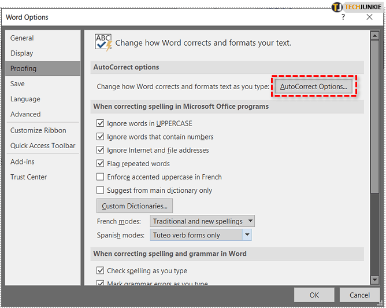Enable Enforce accented uppercase in French

tap(101, 177)
